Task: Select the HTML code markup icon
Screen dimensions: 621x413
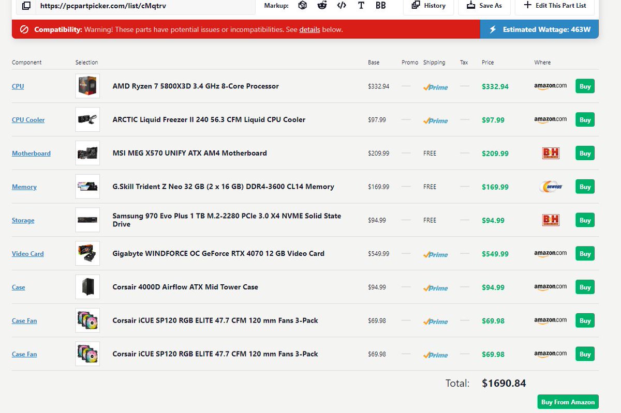Action: pyautogui.click(x=341, y=5)
